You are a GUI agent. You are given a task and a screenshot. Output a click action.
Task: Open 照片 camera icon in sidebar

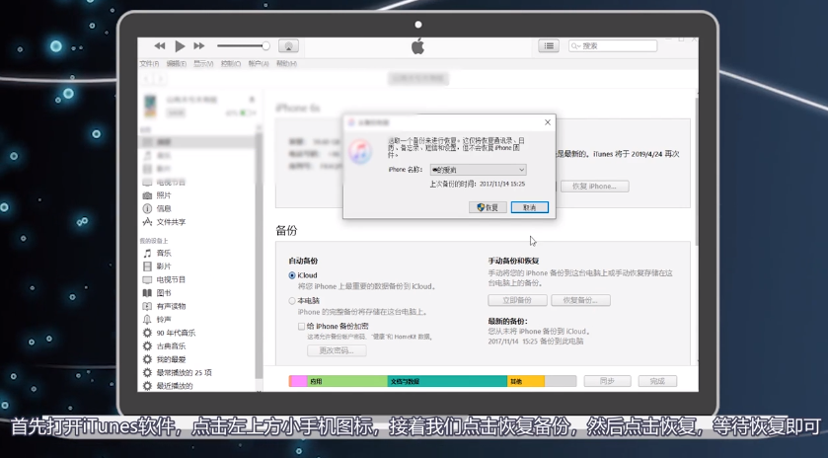pos(147,195)
